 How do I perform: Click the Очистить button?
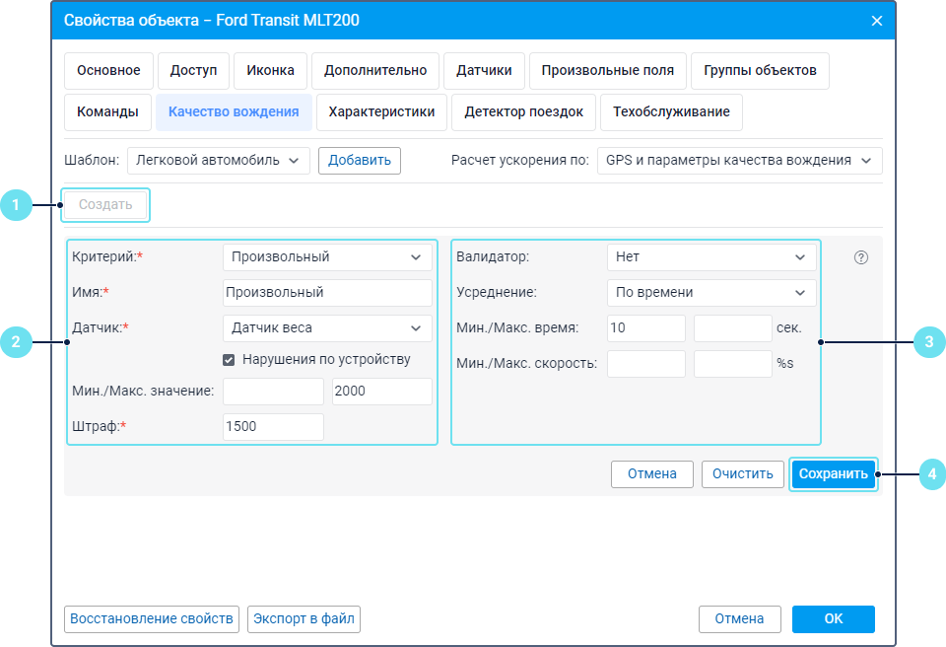point(743,474)
